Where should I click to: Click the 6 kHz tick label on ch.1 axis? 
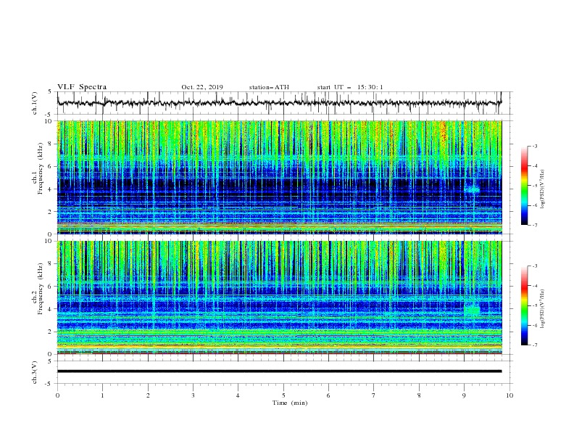[x=51, y=166]
